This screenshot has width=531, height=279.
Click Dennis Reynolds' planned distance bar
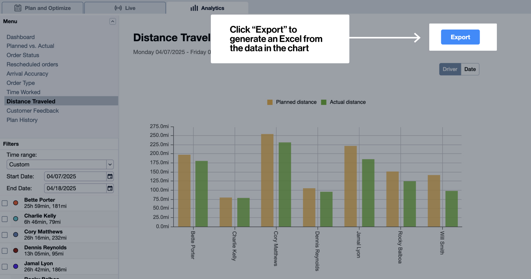point(309,207)
